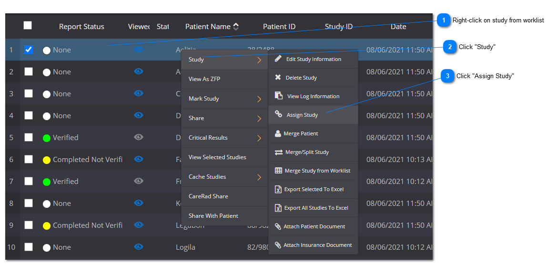Tick the checkbox for row 5
The image size is (547, 265).
(29, 137)
